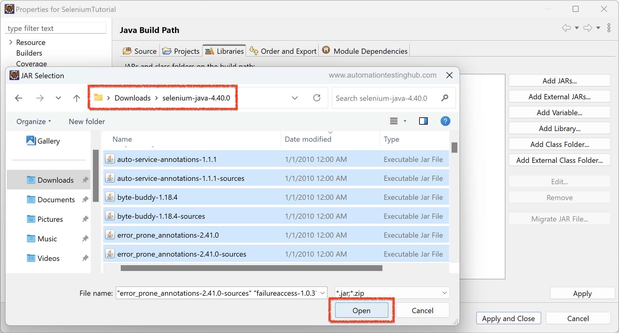Viewport: 619px width, 333px height.
Task: Click the Projects tab folder icon
Action: (x=167, y=51)
